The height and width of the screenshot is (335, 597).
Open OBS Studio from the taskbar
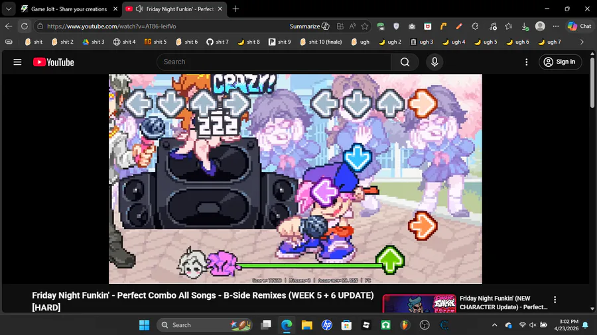(425, 325)
